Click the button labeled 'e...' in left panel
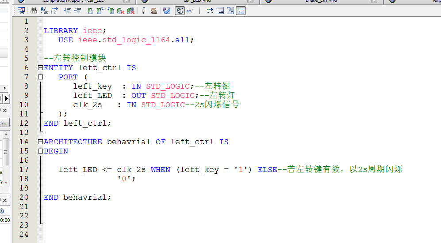 tap(4, 123)
